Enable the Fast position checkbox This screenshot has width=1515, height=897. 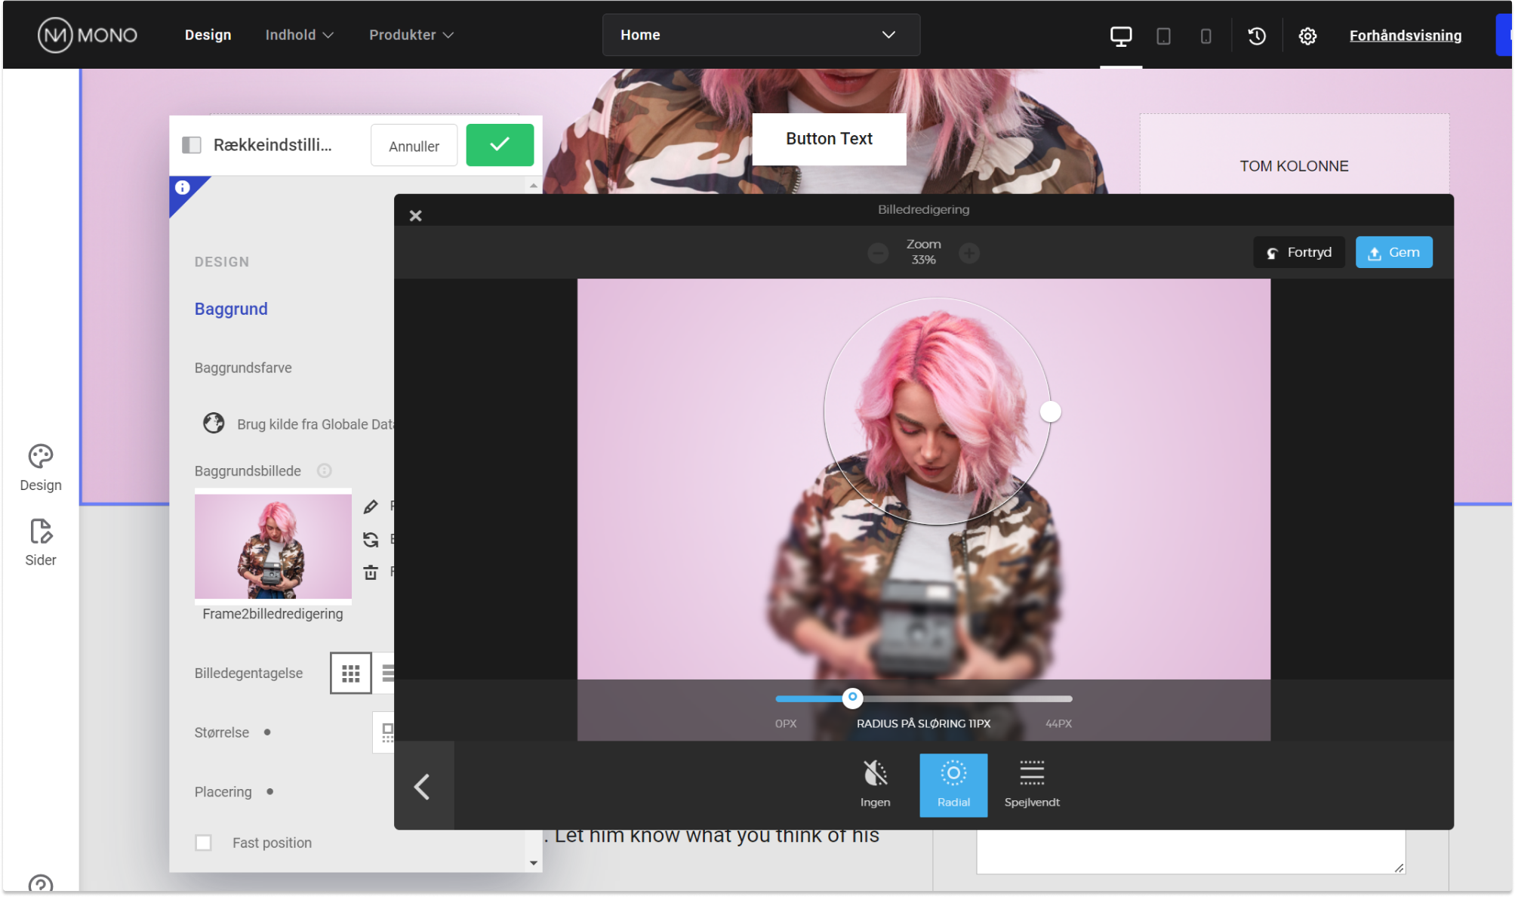pyautogui.click(x=204, y=843)
